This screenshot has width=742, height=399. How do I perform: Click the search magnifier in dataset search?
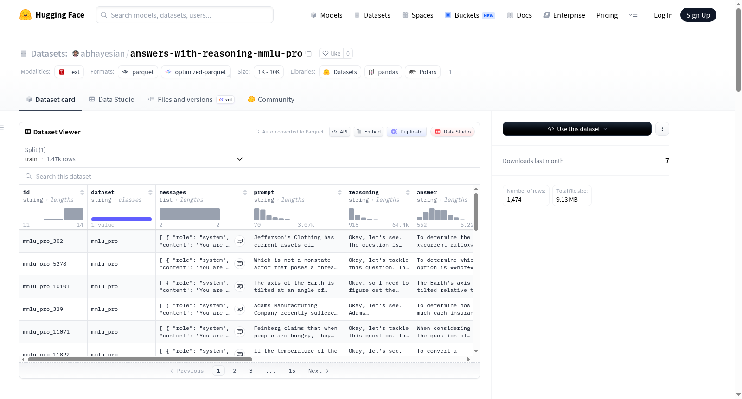tap(29, 176)
